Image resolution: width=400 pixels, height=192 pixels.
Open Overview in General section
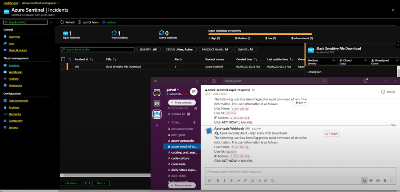[14, 37]
